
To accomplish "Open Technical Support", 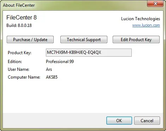I will [84, 40].
